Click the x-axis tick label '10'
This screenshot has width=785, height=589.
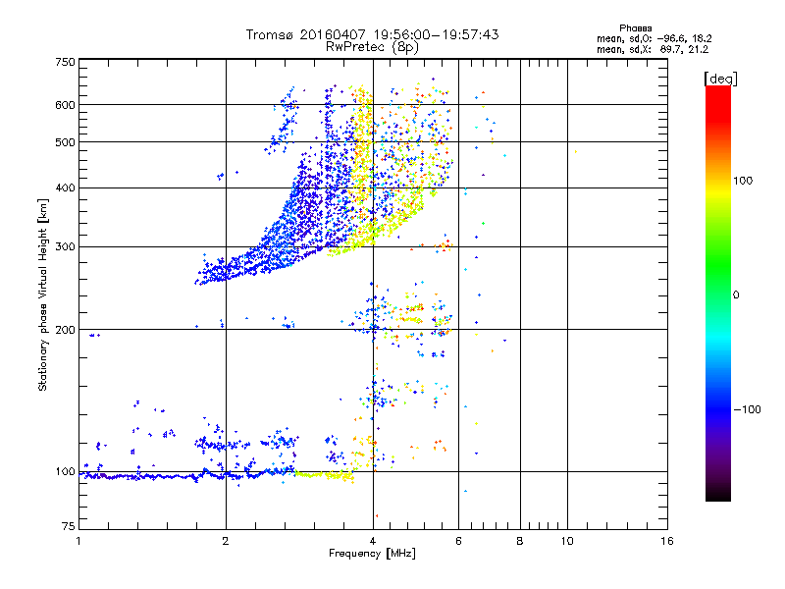[x=567, y=541]
